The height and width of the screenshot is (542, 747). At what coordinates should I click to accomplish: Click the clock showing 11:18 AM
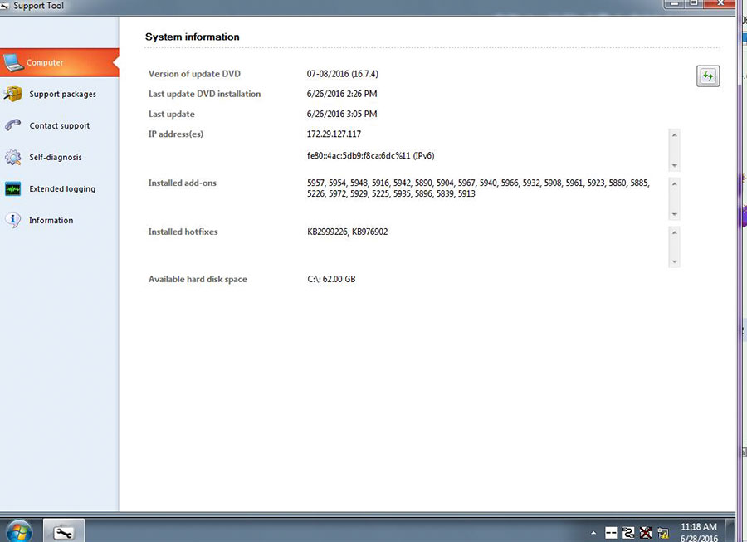point(699,526)
